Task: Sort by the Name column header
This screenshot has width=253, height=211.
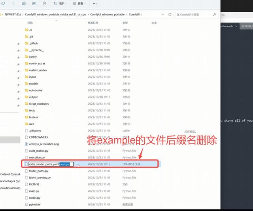Action: point(30,23)
